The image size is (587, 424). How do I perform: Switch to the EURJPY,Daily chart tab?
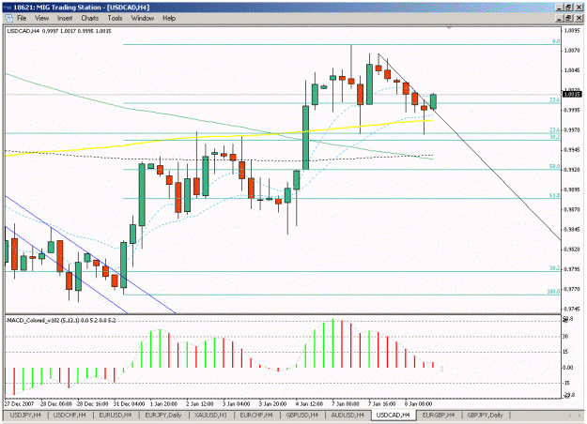(x=163, y=415)
